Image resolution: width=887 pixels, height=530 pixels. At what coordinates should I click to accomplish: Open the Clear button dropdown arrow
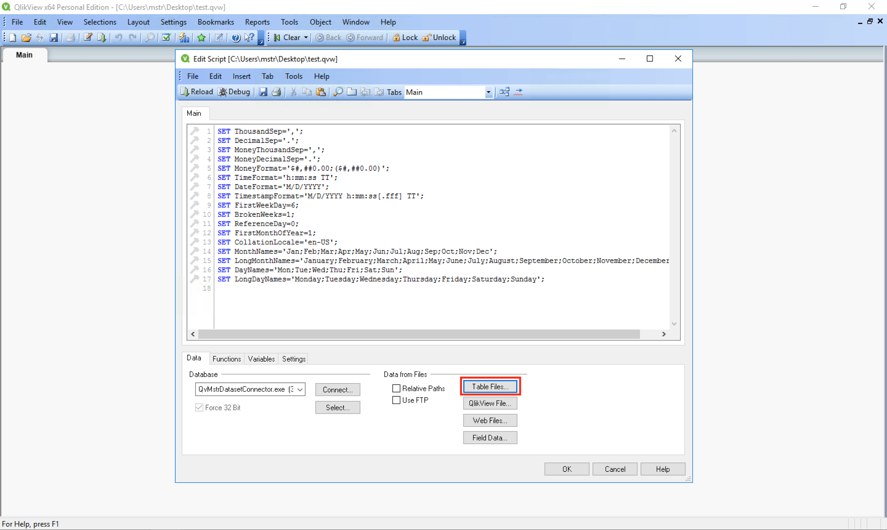click(x=306, y=38)
